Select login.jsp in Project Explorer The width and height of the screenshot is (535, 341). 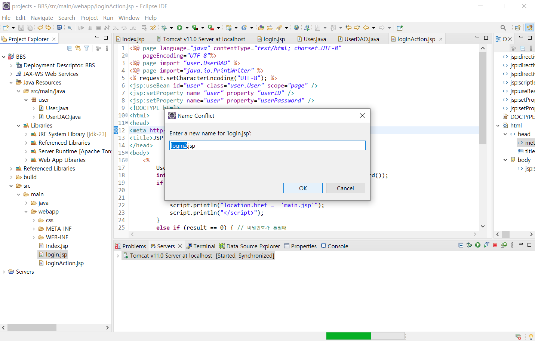(56, 255)
